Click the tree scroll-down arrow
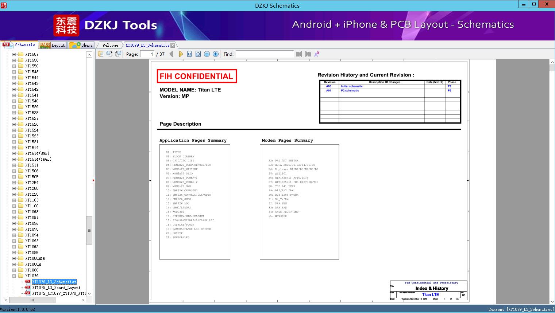The height and width of the screenshot is (313, 555). 89,294
